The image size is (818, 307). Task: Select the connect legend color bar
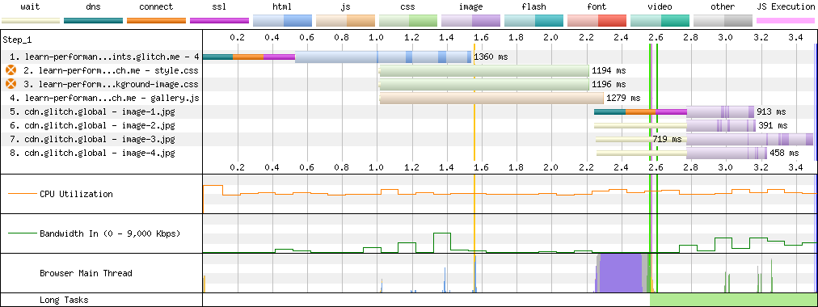coord(157,21)
